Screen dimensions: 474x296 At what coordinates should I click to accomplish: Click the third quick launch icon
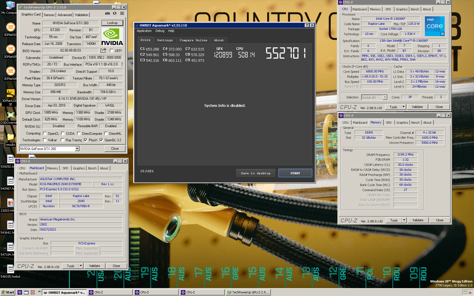[33, 292]
